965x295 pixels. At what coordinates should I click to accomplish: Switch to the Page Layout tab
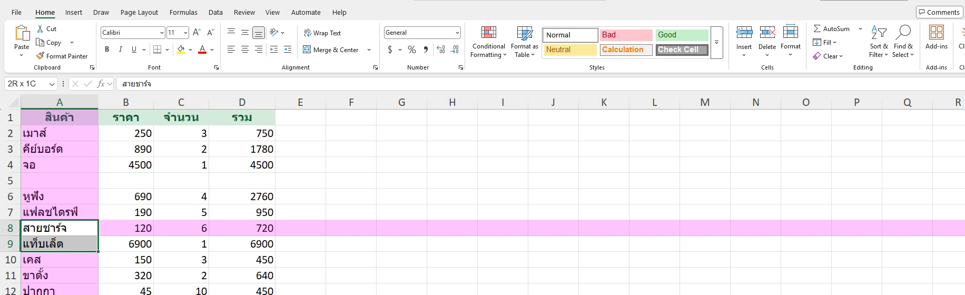[139, 12]
